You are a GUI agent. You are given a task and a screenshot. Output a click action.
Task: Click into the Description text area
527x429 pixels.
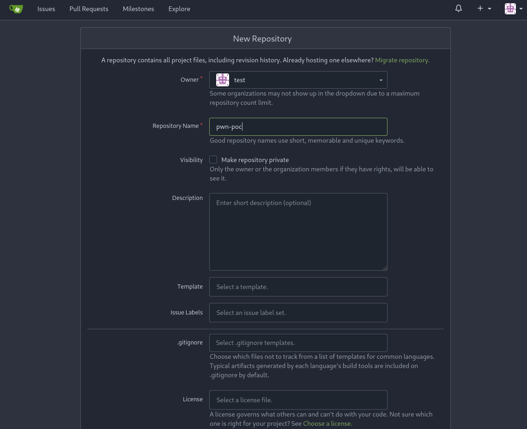(298, 232)
